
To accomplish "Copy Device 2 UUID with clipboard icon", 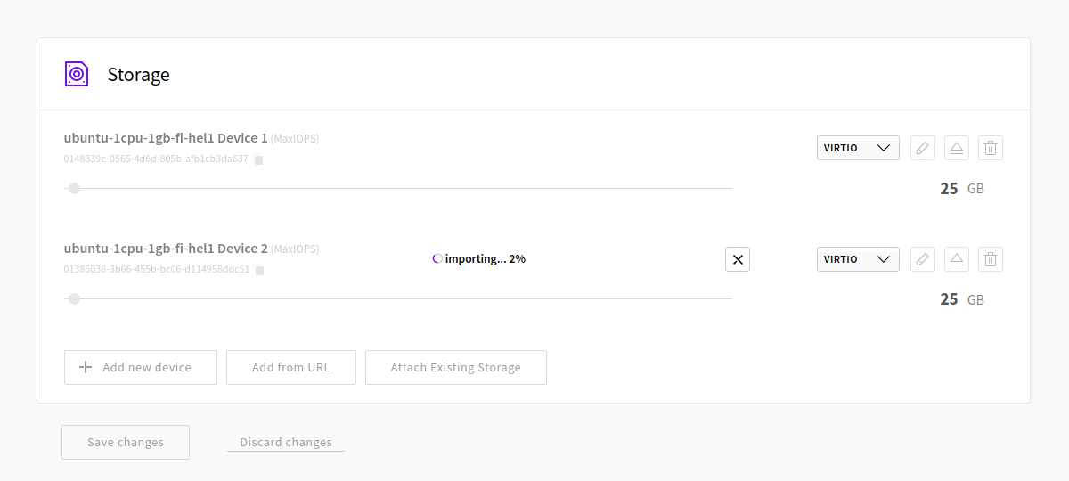I will [259, 270].
